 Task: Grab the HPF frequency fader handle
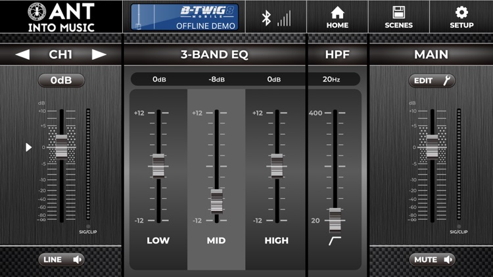point(335,220)
